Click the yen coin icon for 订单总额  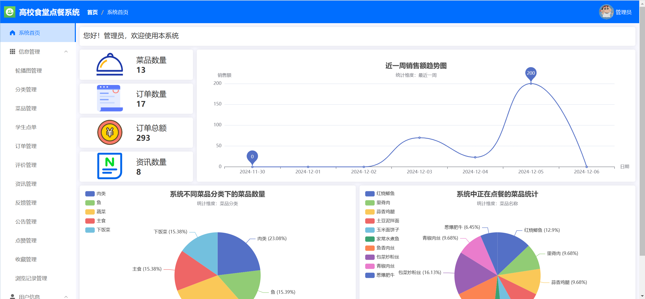click(110, 132)
